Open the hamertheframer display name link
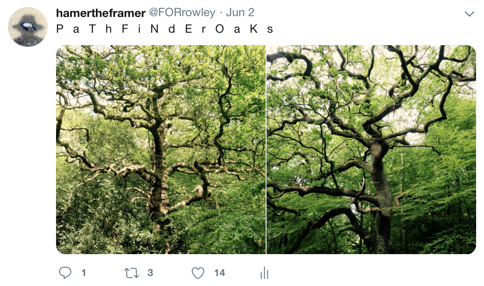 coord(100,13)
